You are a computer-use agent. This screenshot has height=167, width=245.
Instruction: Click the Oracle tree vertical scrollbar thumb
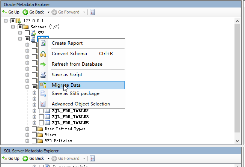coord(237,78)
